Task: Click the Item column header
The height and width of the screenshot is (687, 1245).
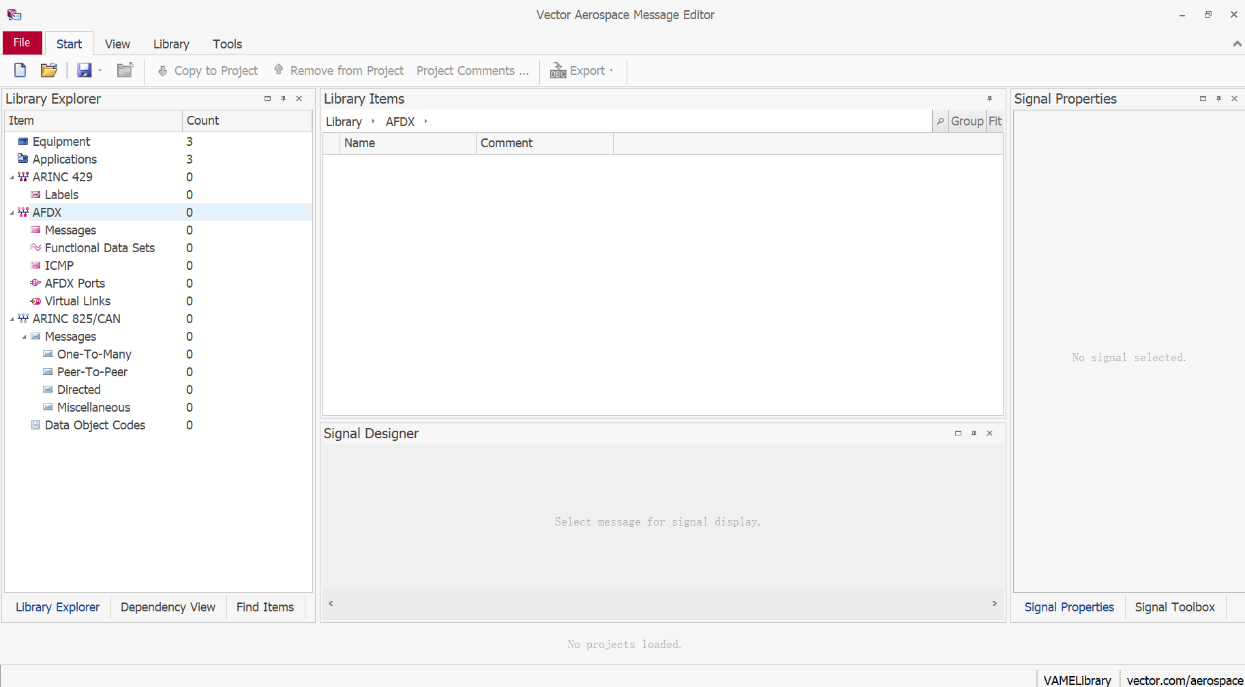Action: pos(93,121)
